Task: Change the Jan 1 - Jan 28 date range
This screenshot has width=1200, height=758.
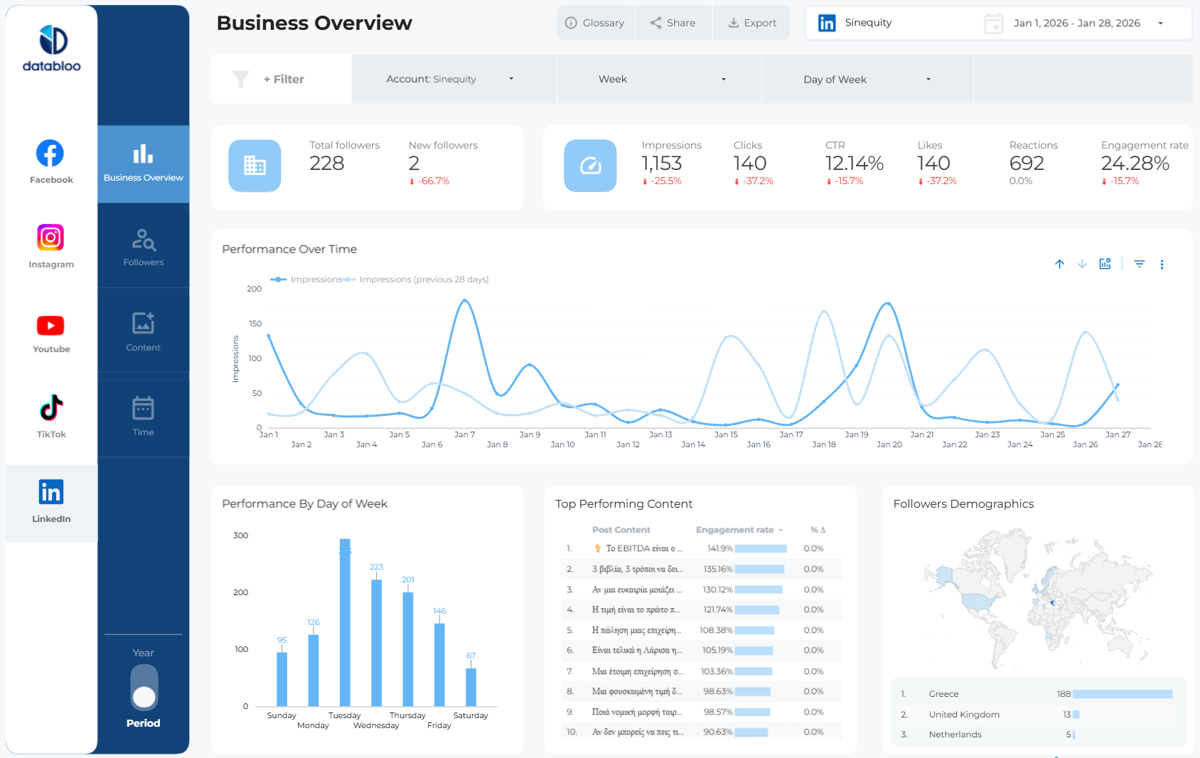Action: [1076, 23]
